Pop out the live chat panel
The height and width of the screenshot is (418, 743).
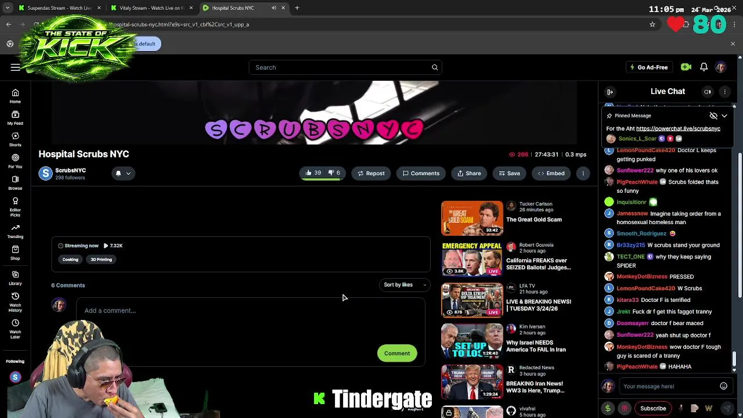[x=610, y=92]
